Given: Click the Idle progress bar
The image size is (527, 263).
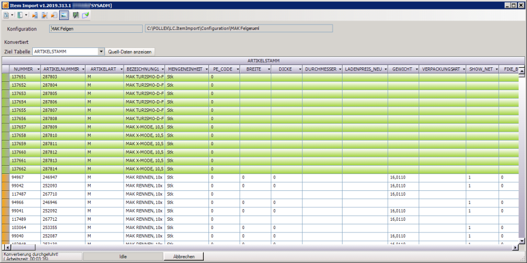Looking at the screenshot, I should point(123,257).
